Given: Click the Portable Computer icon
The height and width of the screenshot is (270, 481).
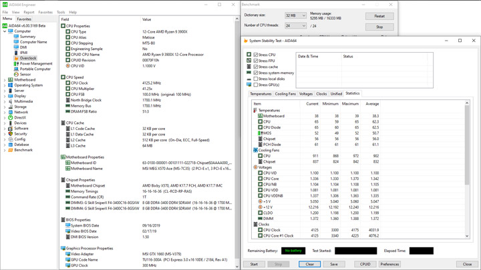Looking at the screenshot, I should 16,69.
